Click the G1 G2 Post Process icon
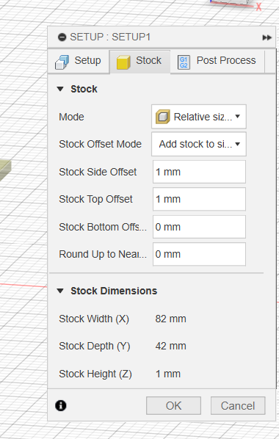Viewport: 279px width, 439px height. 184,62
